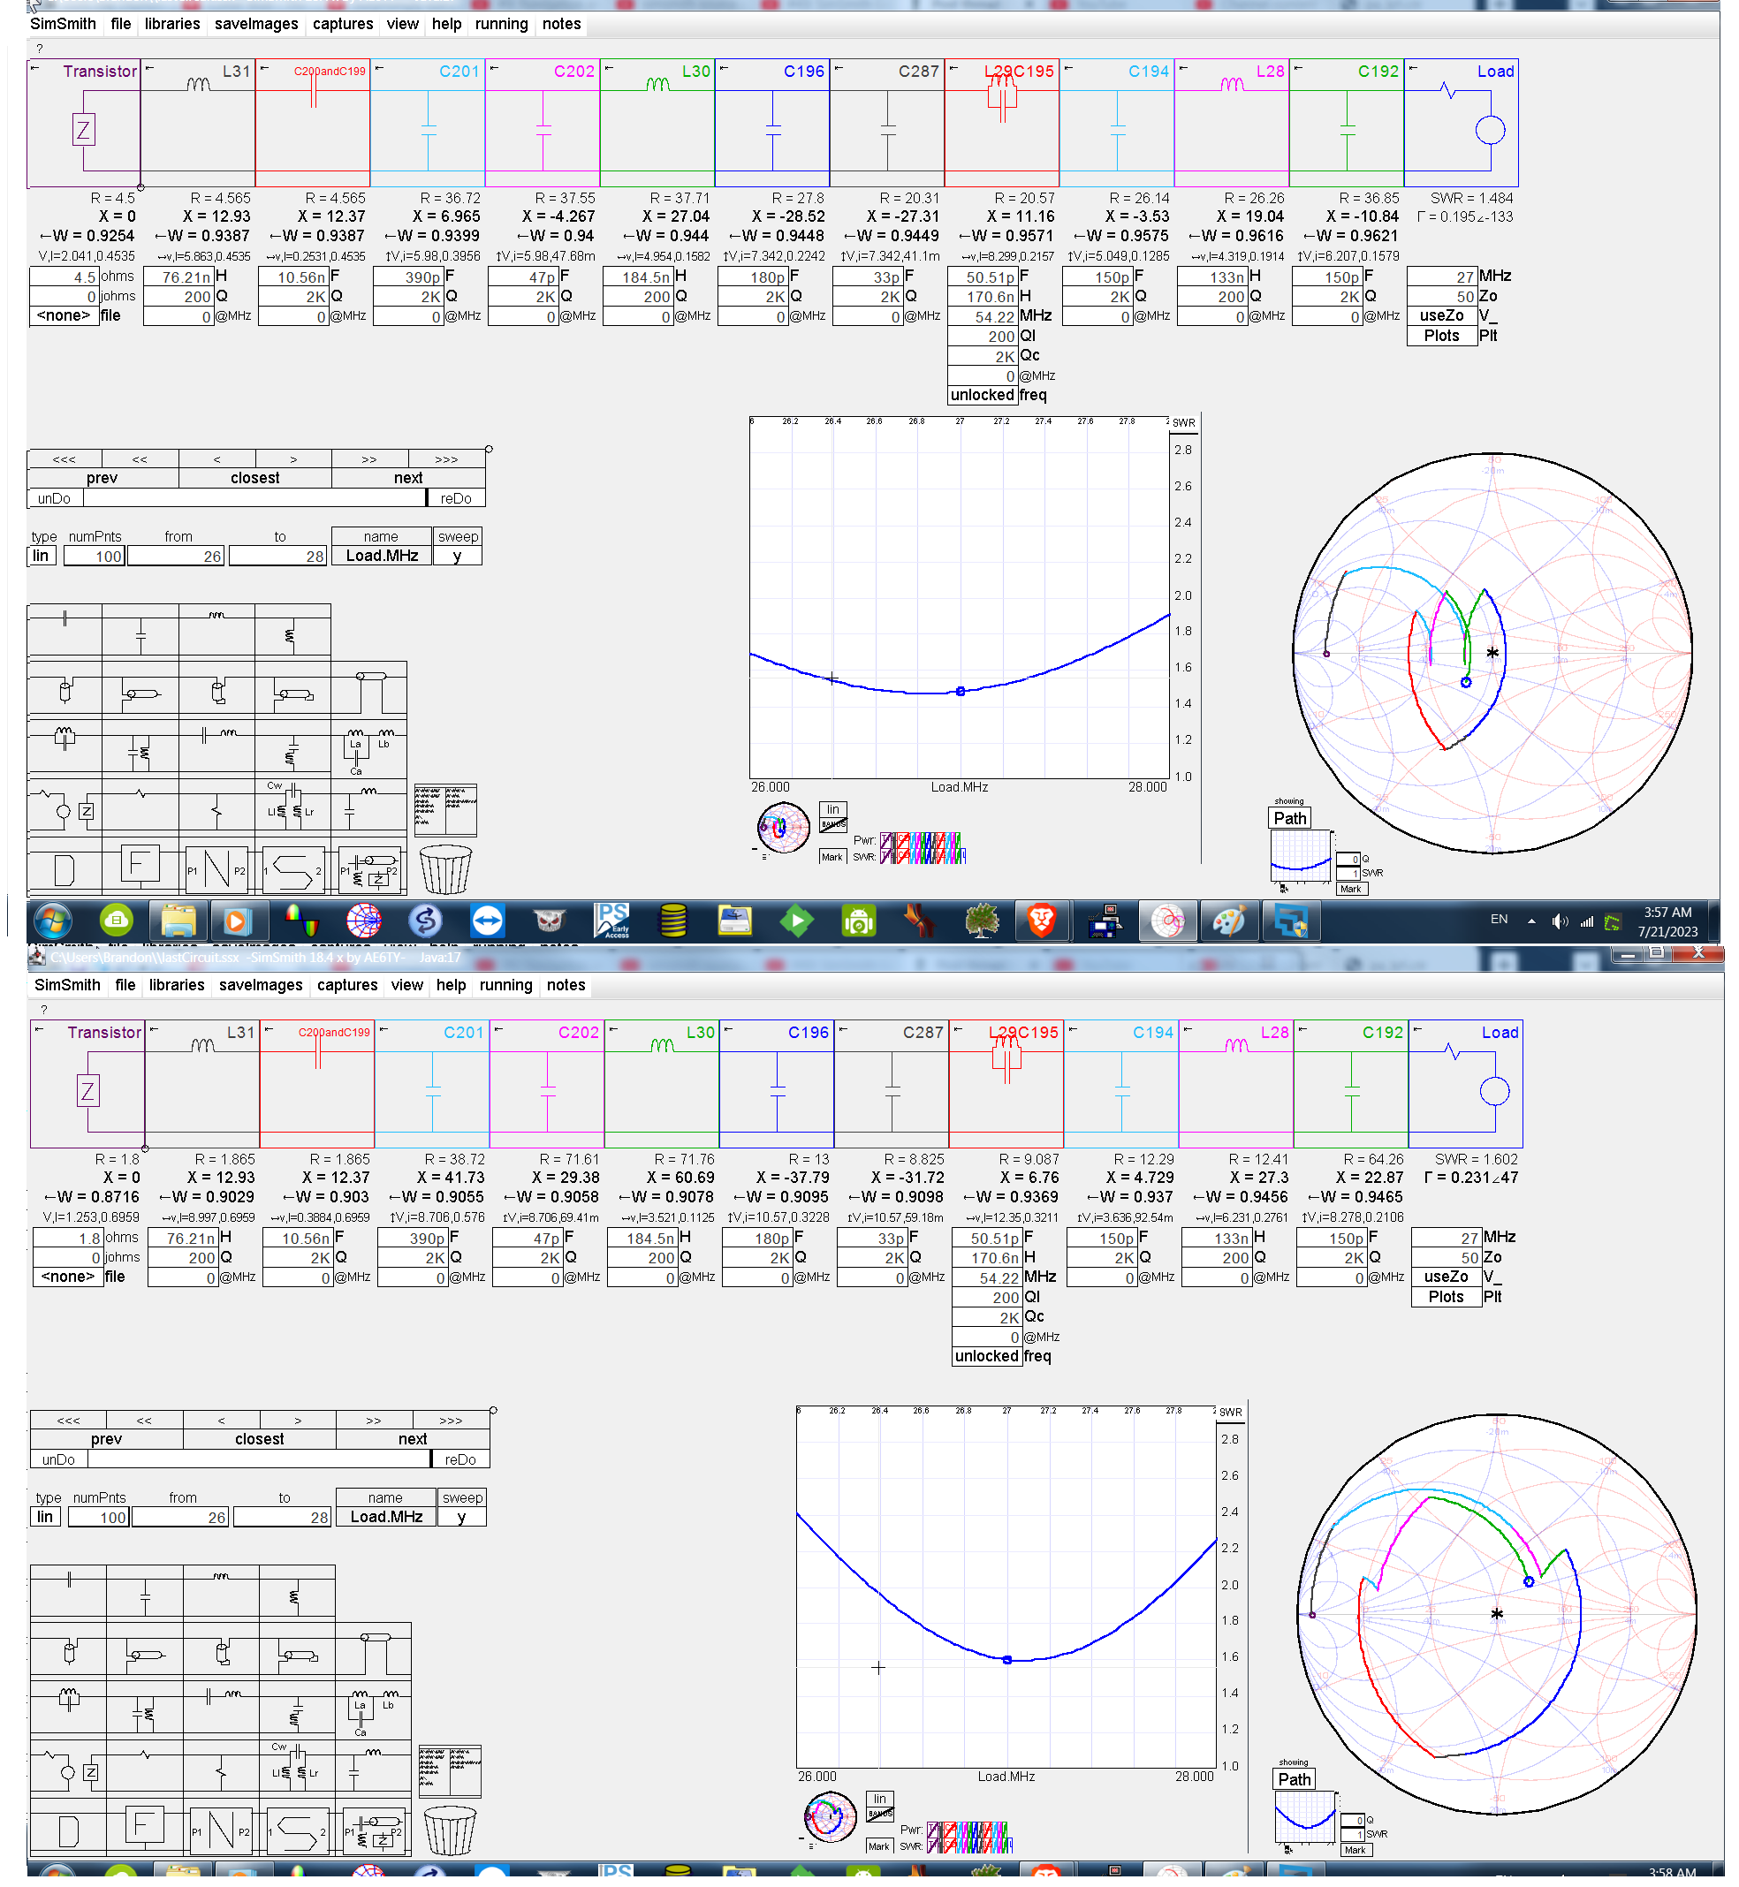Open the captures menu in the lower window
1739x1887 pixels.
point(348,988)
